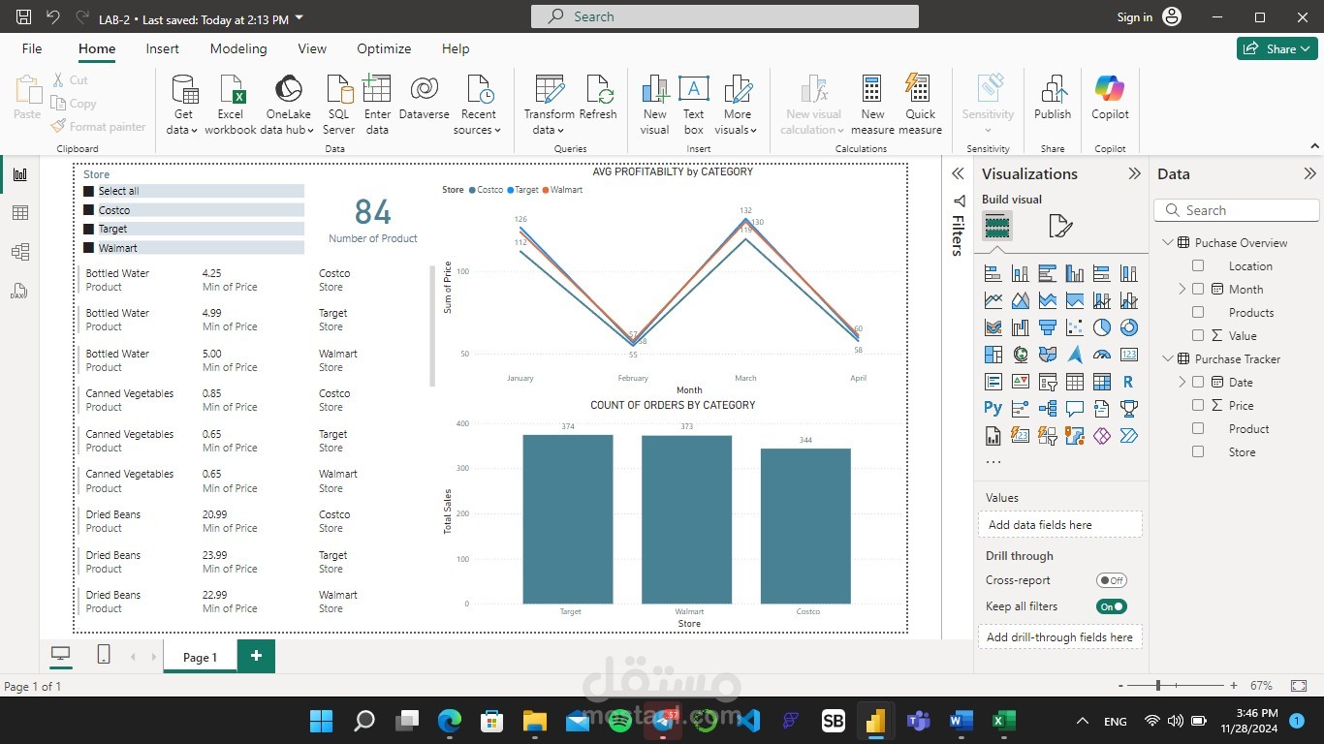
Task: Toggle the Walmart slicer checkbox
Action: pos(89,248)
